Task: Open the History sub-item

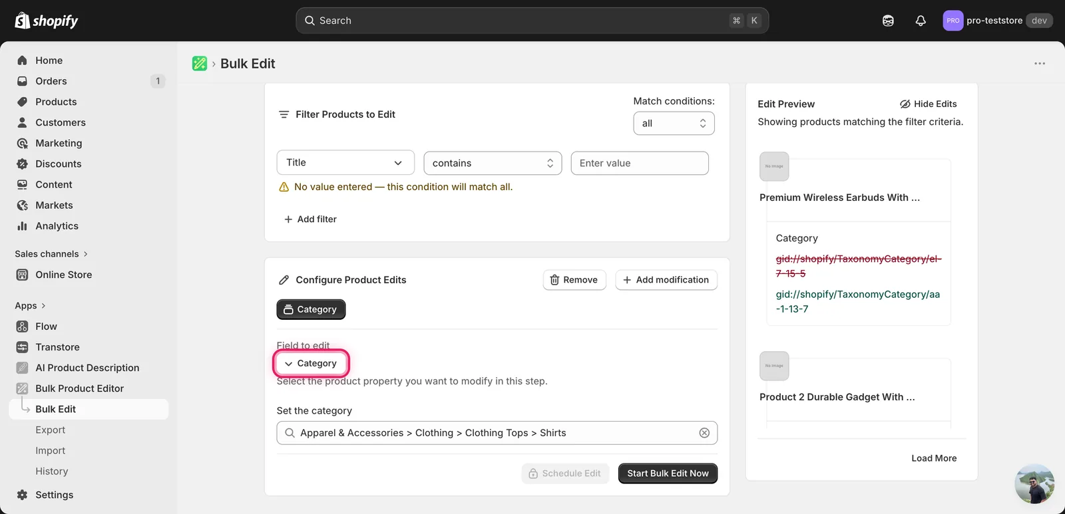Action: click(x=51, y=471)
